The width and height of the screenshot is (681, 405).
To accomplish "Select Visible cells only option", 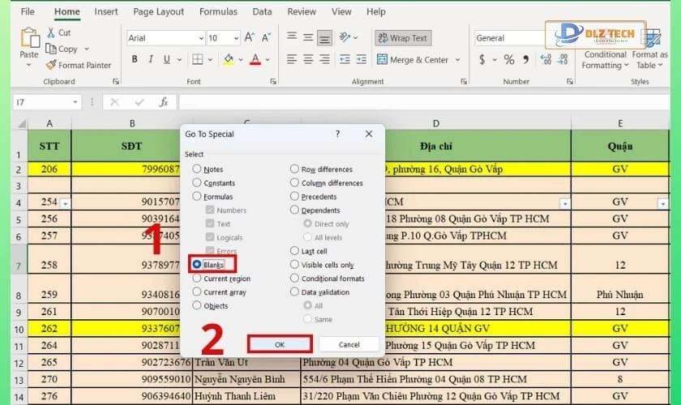I will click(295, 265).
